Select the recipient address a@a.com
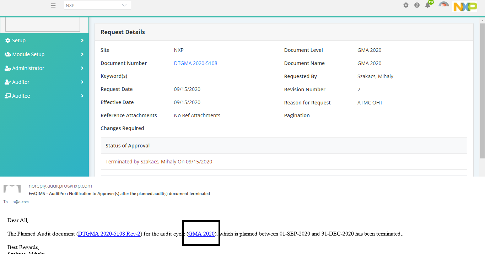Viewport: 485px width, 254px height. coord(21,202)
